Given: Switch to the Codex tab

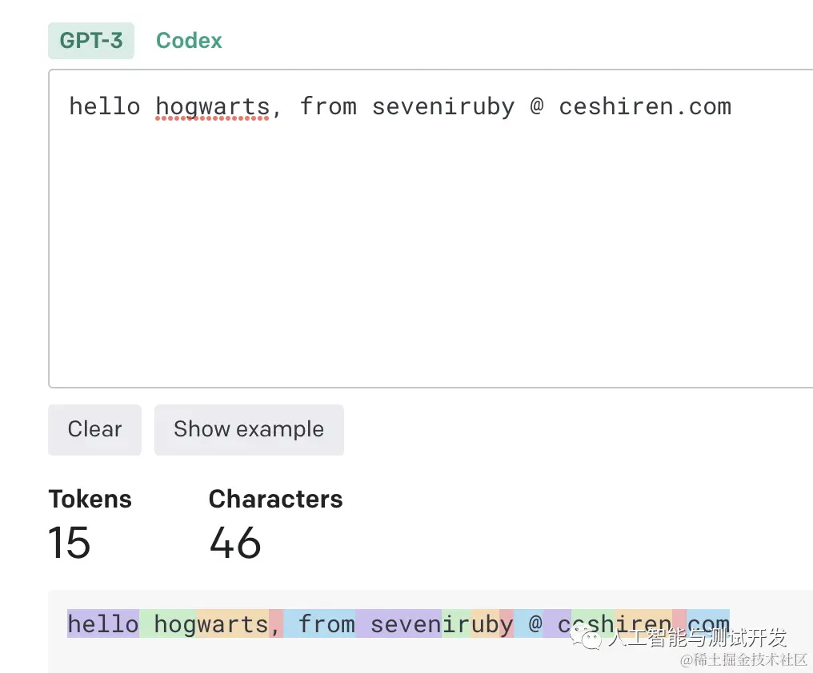Looking at the screenshot, I should pyautogui.click(x=189, y=41).
